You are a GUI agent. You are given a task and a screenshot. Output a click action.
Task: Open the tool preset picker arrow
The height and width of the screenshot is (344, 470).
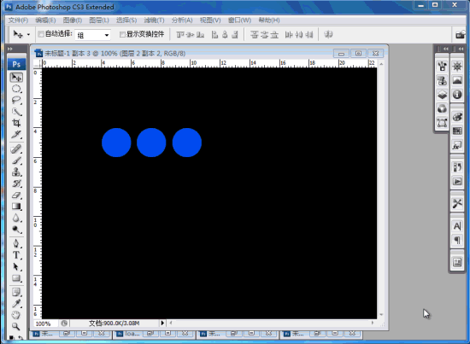click(x=28, y=35)
